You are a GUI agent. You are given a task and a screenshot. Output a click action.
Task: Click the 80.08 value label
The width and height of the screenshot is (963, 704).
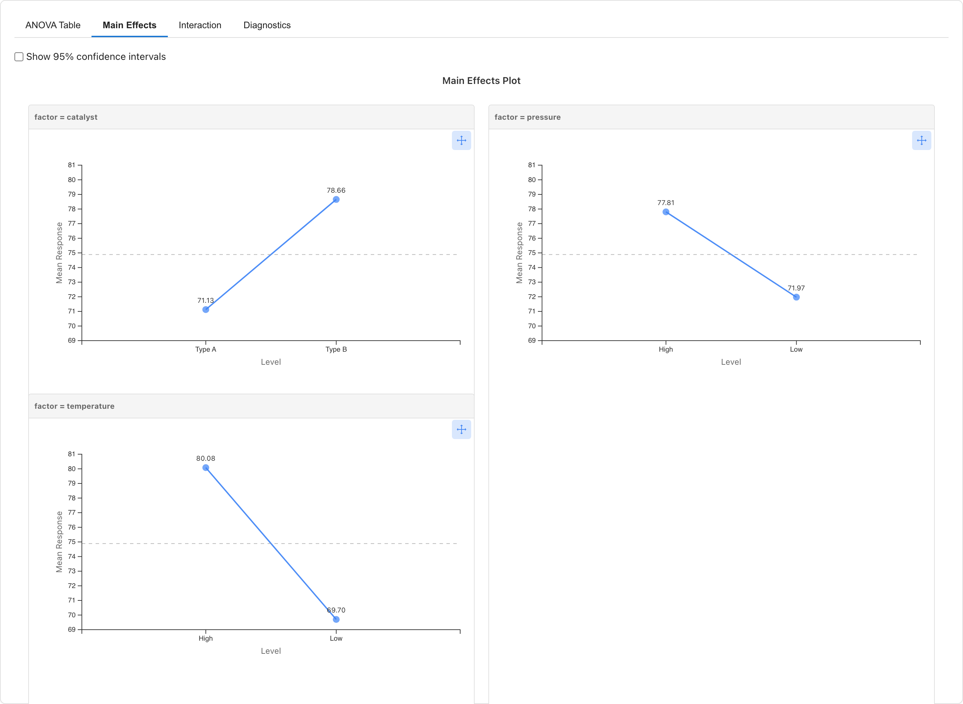[206, 459]
